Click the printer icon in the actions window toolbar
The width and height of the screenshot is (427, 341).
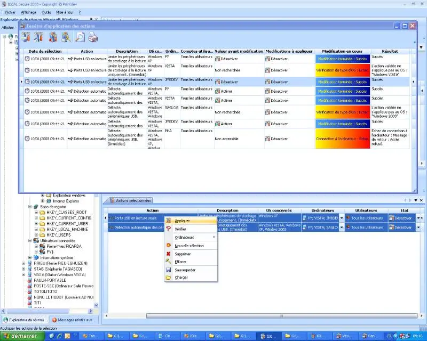coord(93,37)
